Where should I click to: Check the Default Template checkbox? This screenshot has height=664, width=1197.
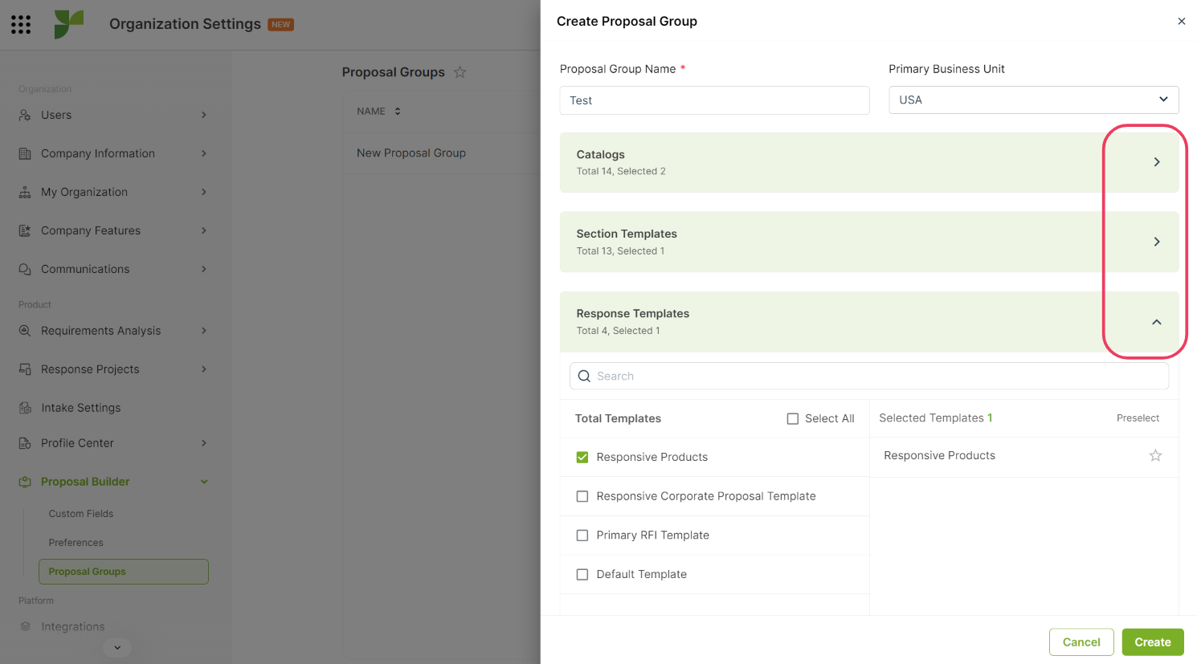point(582,574)
